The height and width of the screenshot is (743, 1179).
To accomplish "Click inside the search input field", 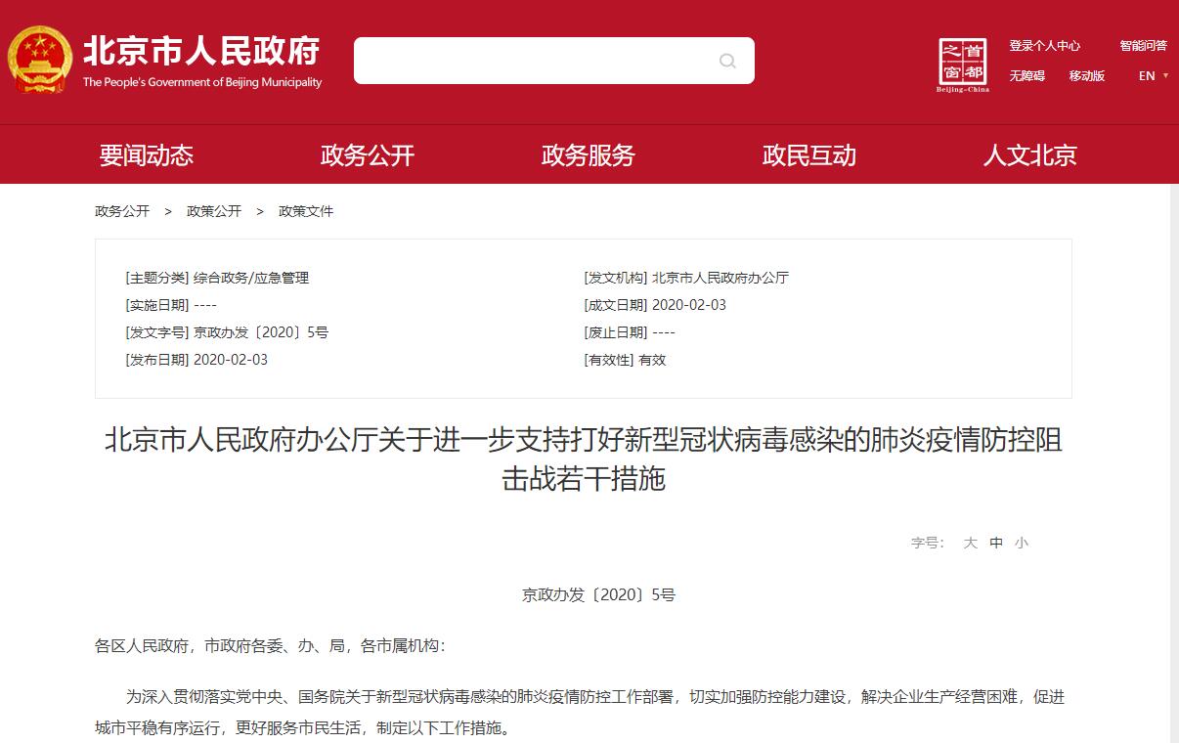I will coord(533,61).
